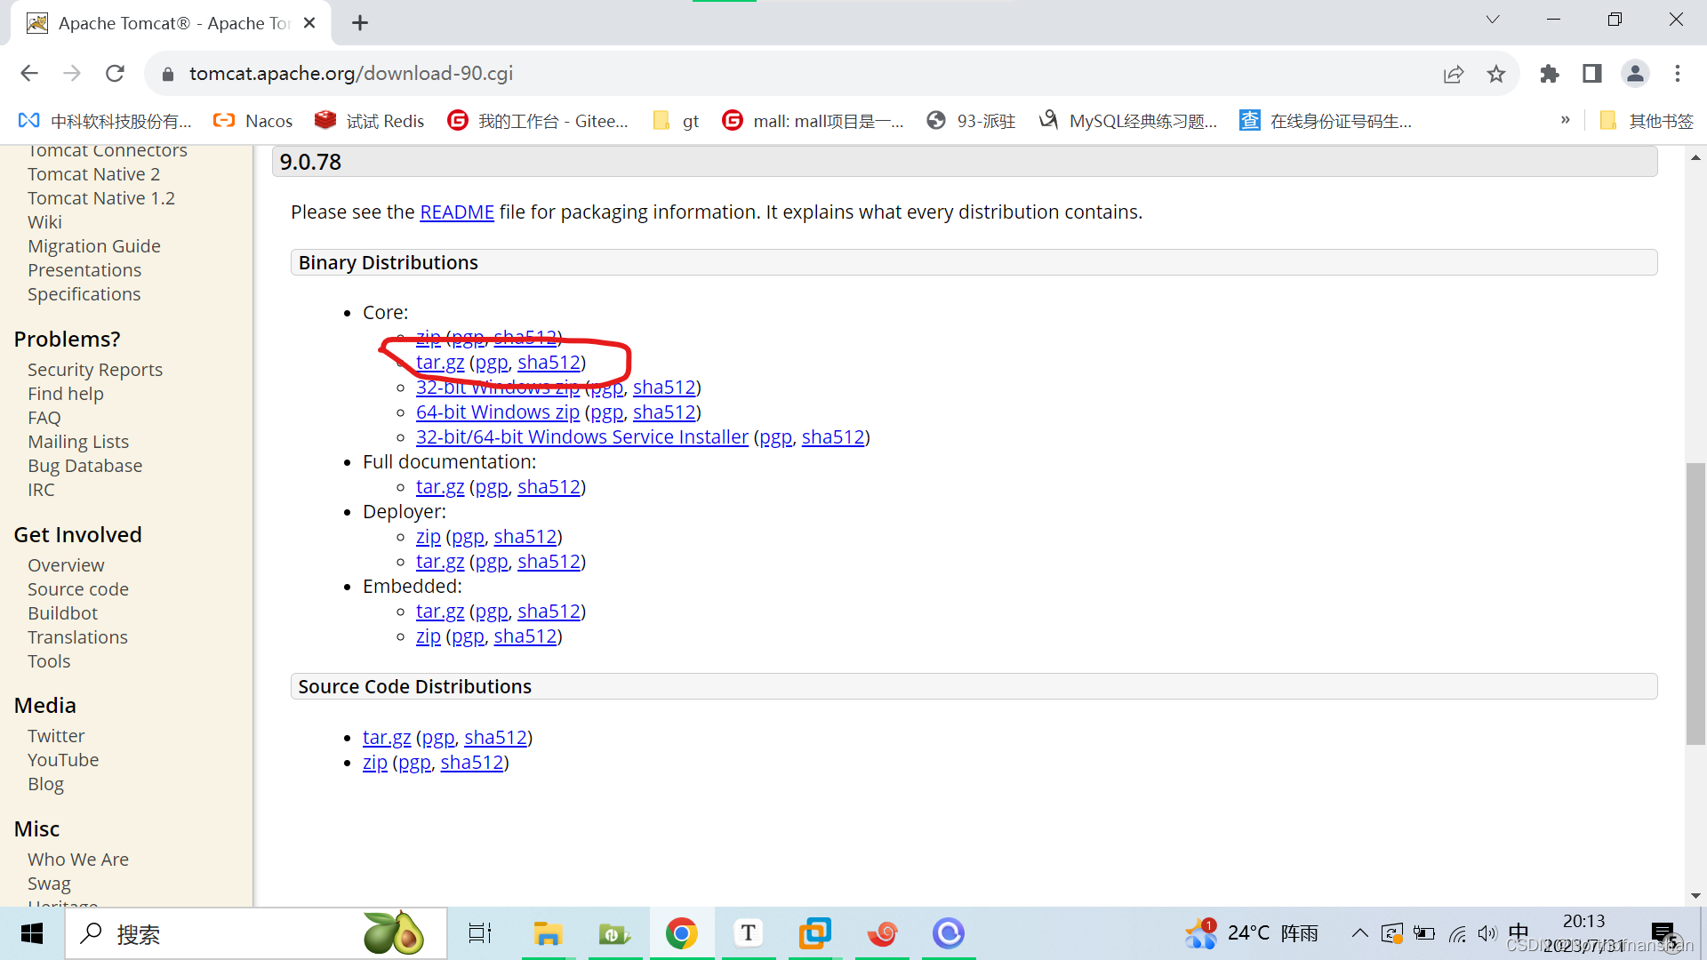
Task: Open Typora from the taskbar
Action: click(x=749, y=933)
